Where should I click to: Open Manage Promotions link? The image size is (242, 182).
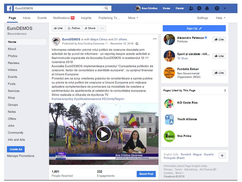coord(21,156)
